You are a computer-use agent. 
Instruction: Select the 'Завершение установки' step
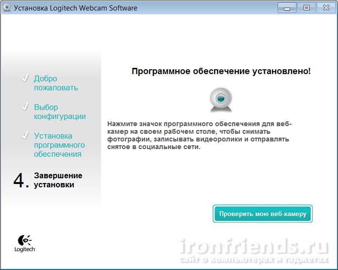pyautogui.click(x=58, y=180)
